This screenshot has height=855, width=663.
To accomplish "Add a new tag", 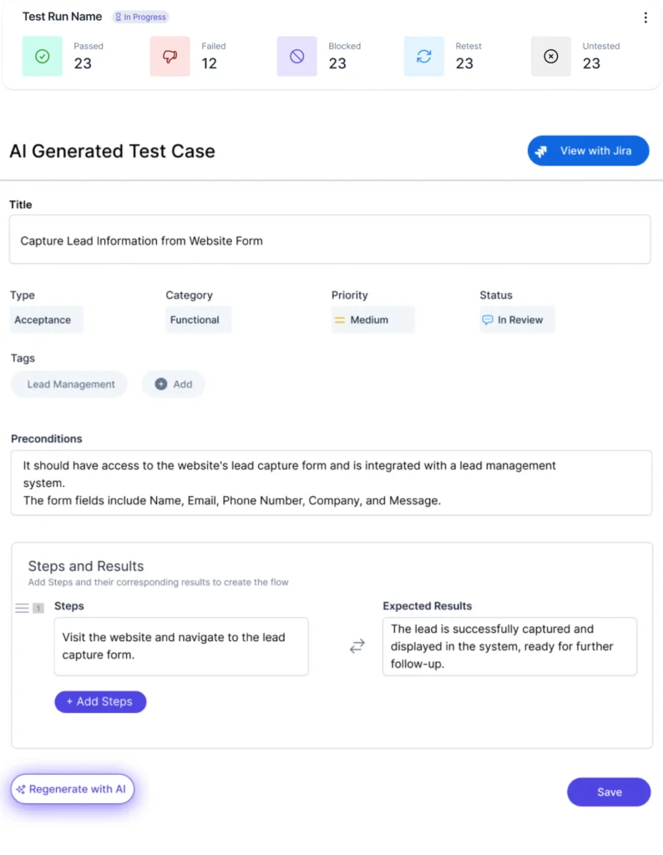I will pyautogui.click(x=174, y=384).
